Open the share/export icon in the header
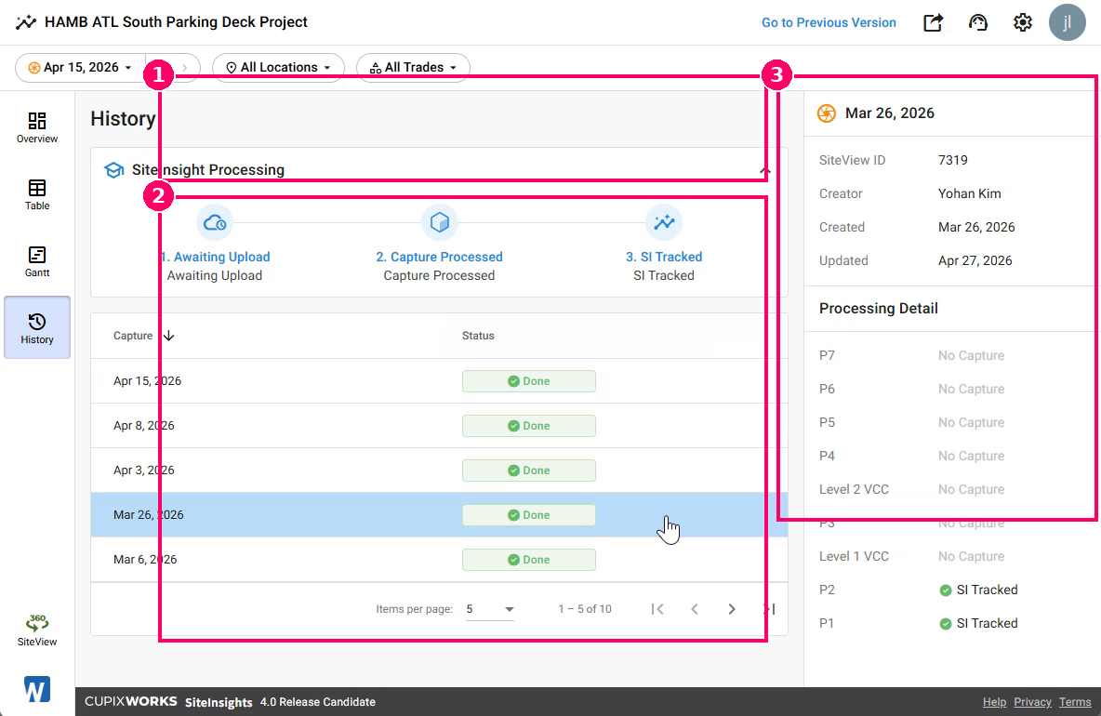The height and width of the screenshot is (716, 1101). (x=933, y=22)
